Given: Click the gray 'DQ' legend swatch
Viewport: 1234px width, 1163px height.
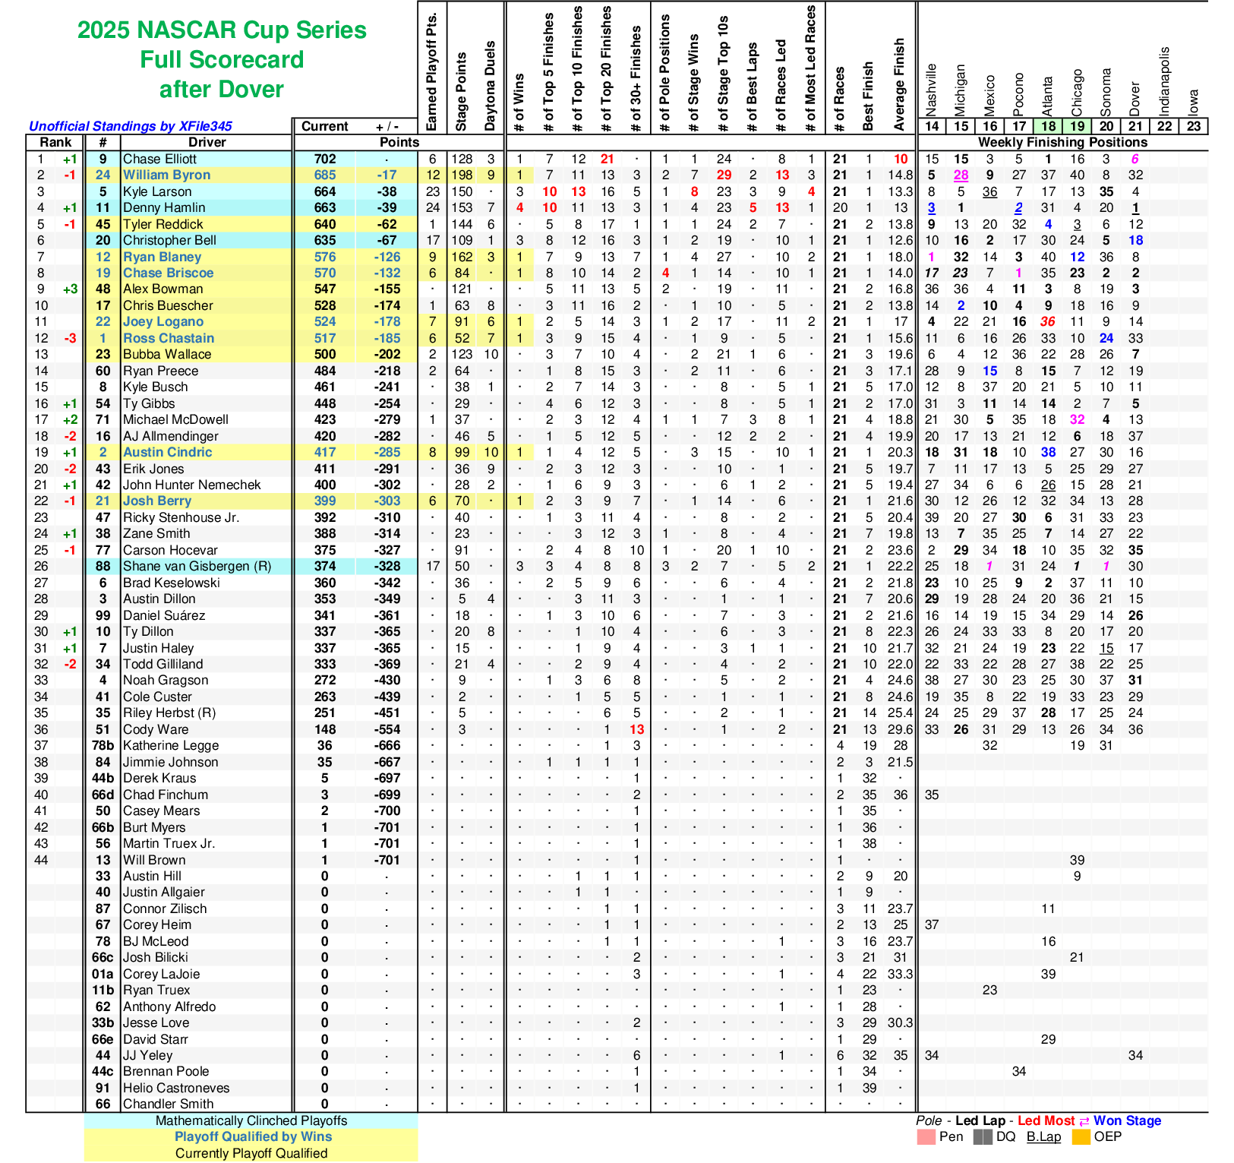Looking at the screenshot, I should point(983,1137).
